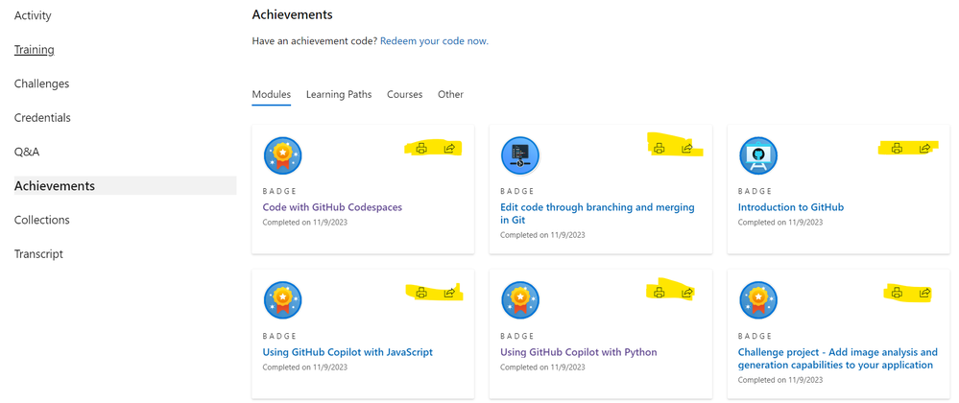Print the Challenge project badge
This screenshot has width=959, height=403.
coord(897,293)
